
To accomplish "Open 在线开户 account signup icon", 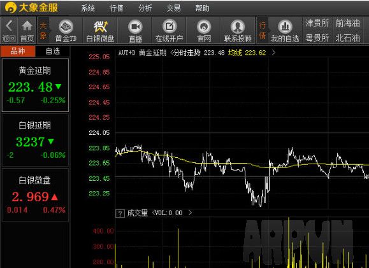I will 170,27.
